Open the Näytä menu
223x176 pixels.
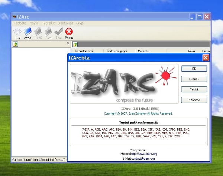(x=34, y=23)
